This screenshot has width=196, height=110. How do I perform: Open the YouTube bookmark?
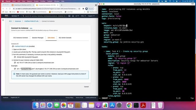pyautogui.click(x=21, y=12)
